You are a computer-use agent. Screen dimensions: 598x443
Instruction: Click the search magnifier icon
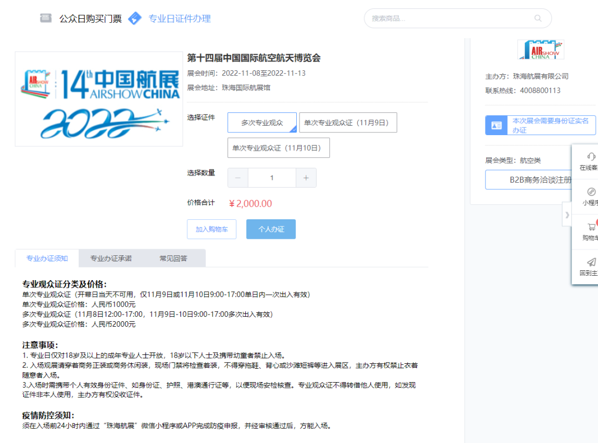pyautogui.click(x=538, y=18)
